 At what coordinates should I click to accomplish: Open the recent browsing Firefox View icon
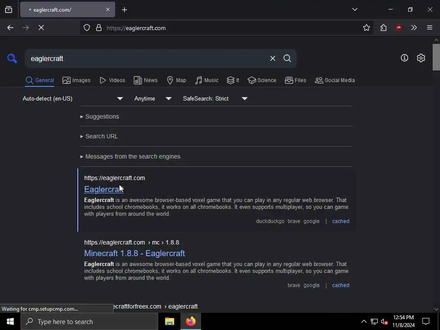coord(9,9)
